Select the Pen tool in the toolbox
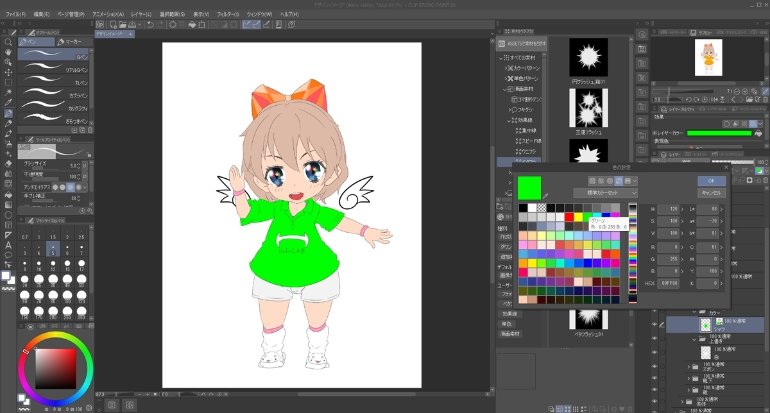770x413 pixels. [8, 113]
